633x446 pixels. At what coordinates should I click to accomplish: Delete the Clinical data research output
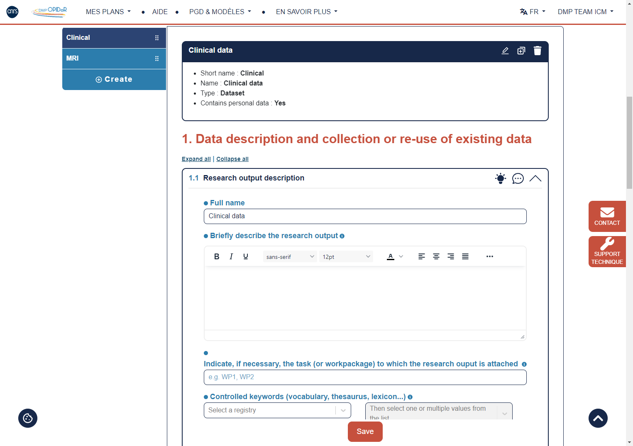(538, 51)
